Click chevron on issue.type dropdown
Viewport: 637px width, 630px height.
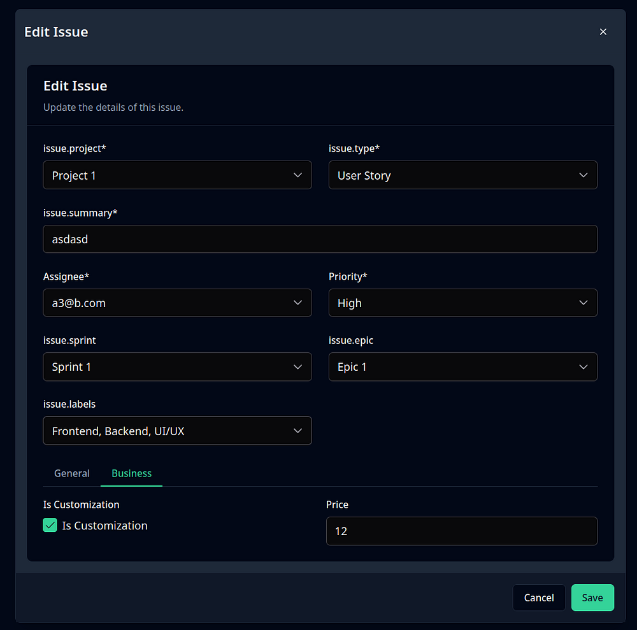tap(583, 175)
